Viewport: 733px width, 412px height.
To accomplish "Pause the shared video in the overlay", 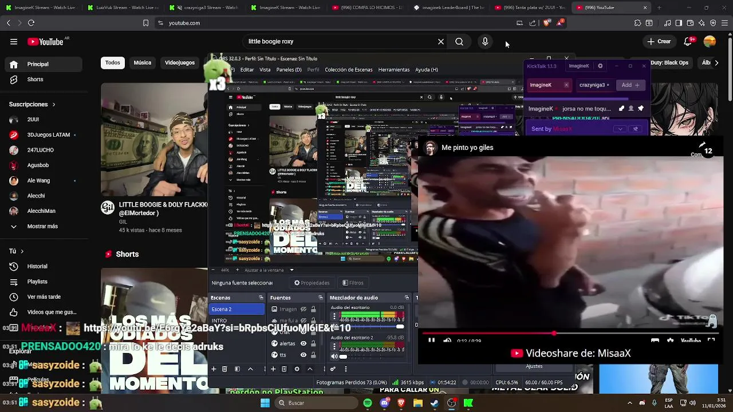I will (432, 340).
